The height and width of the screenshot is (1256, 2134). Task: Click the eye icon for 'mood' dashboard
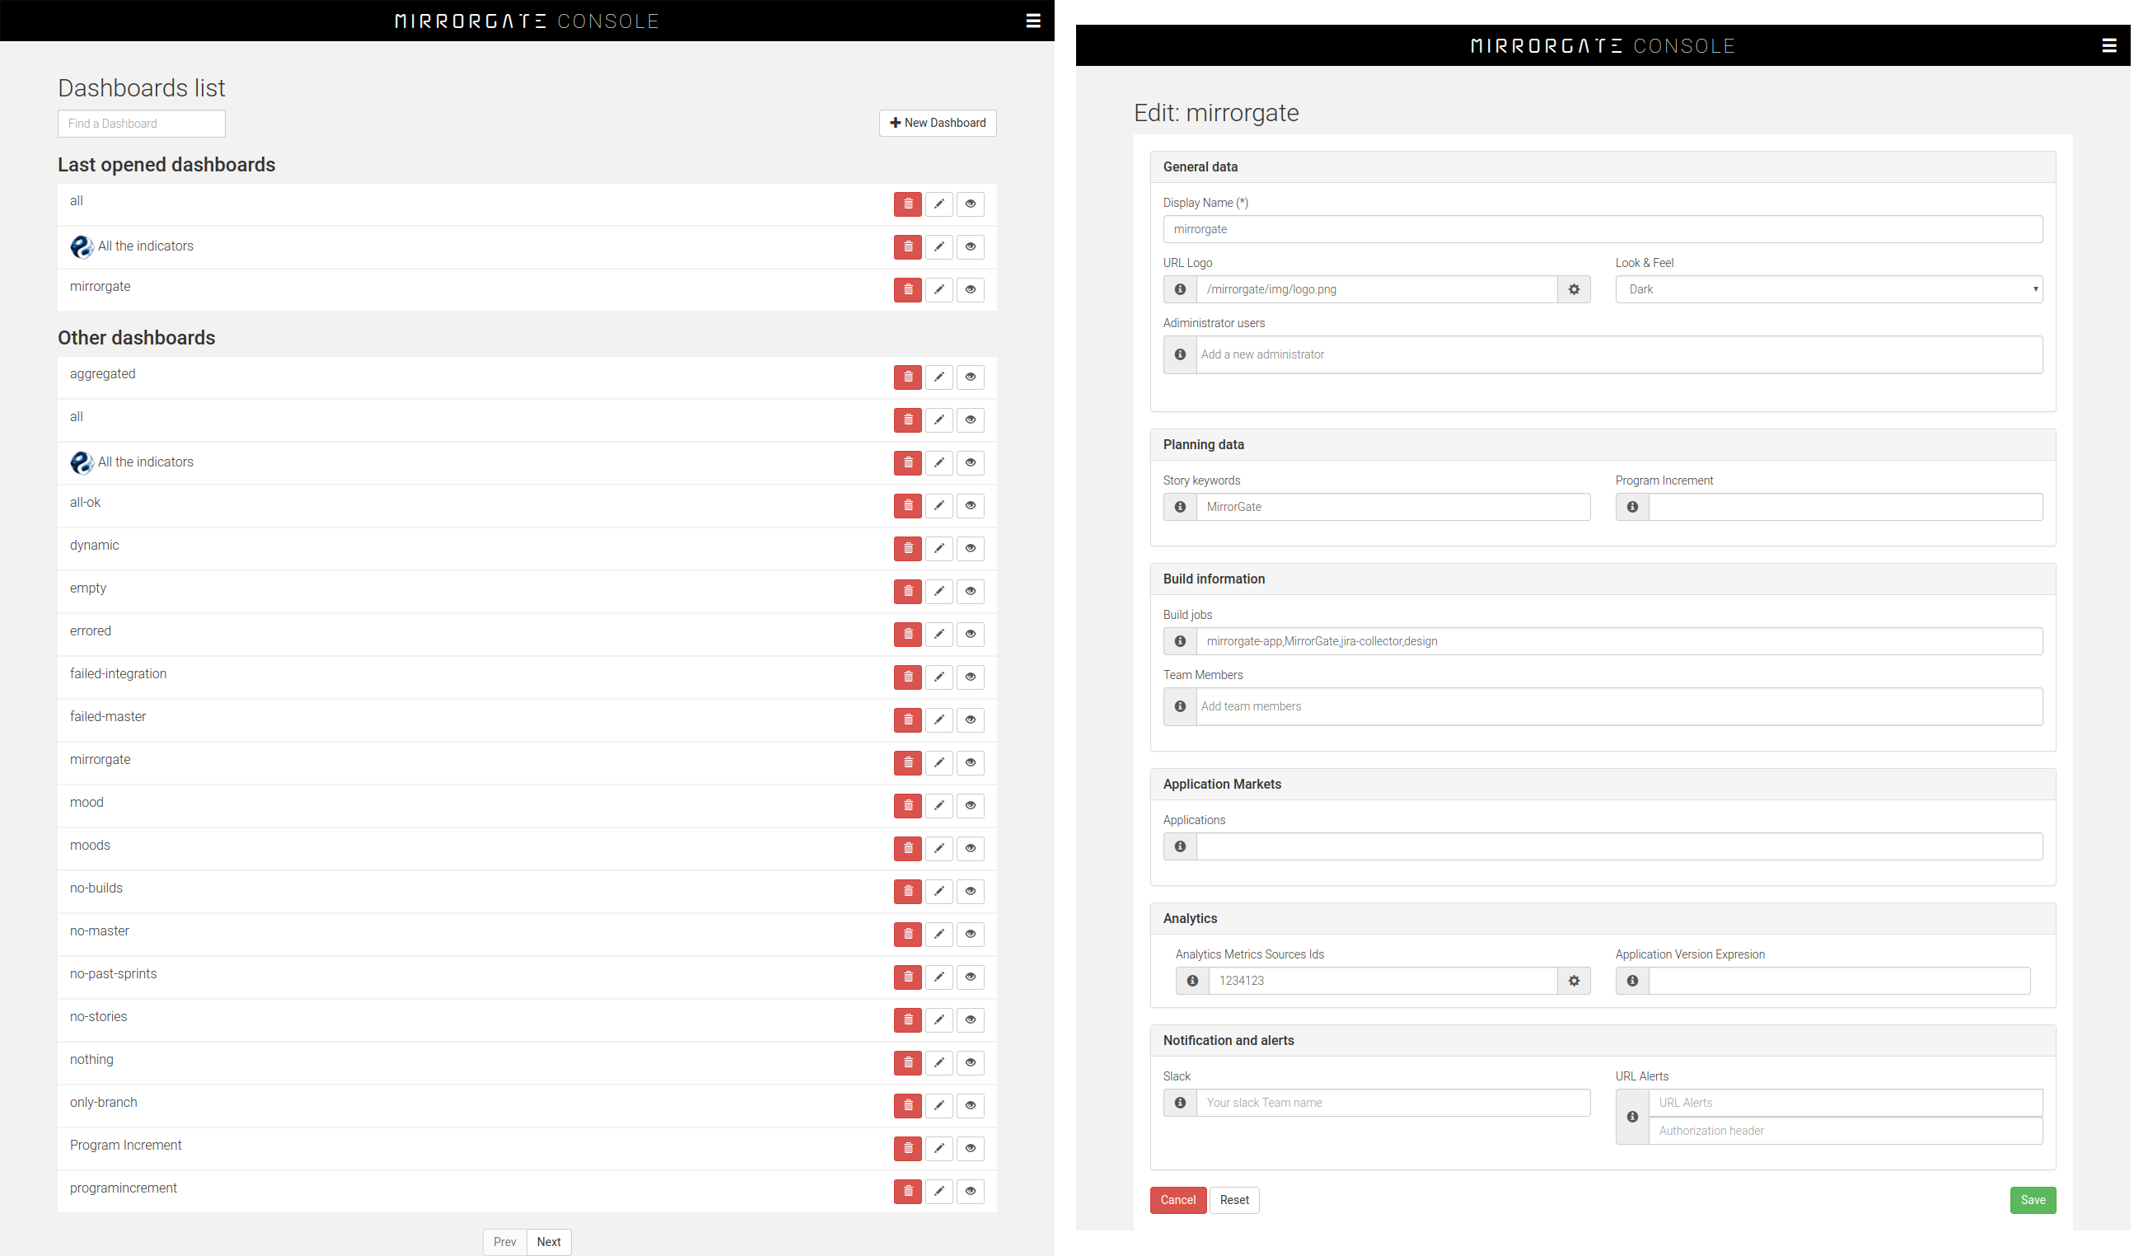click(968, 803)
